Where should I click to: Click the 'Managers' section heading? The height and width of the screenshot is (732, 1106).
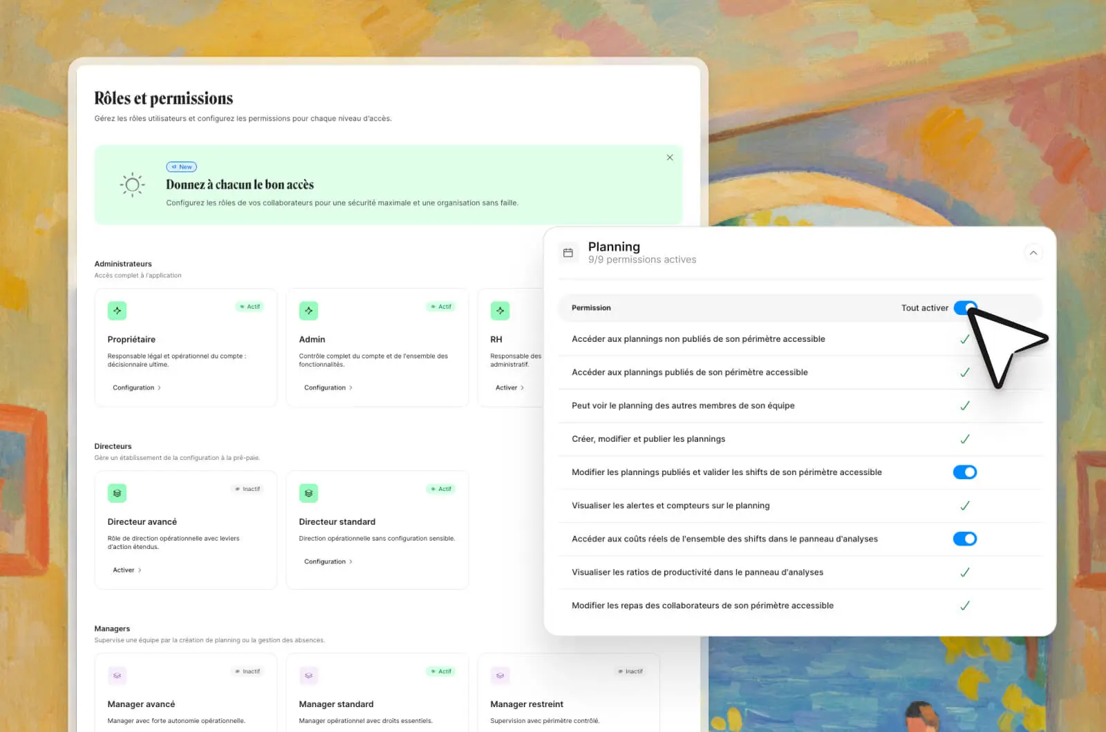112,628
